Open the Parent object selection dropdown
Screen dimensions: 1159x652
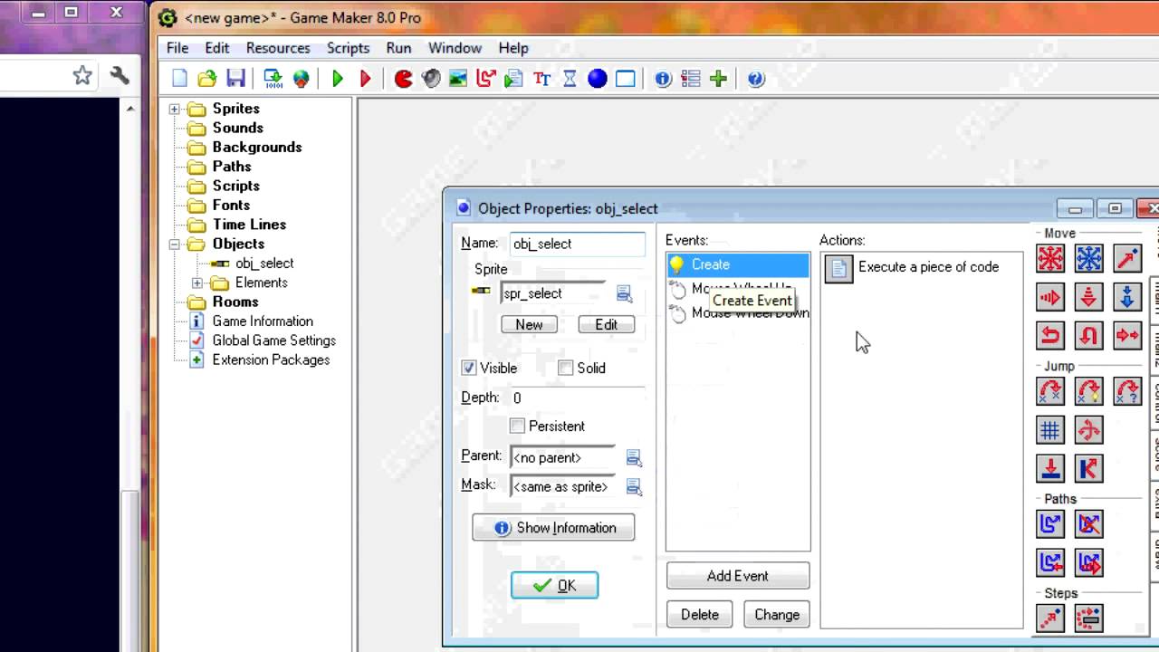pos(634,458)
